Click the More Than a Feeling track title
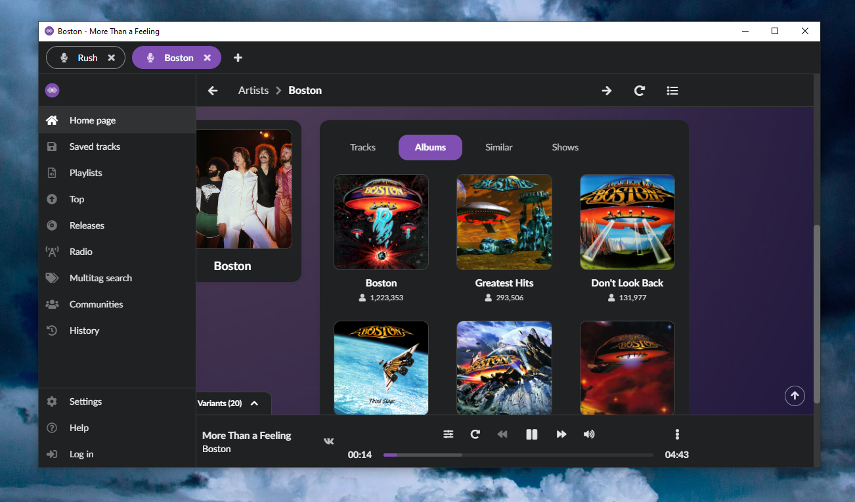855x502 pixels. click(246, 436)
